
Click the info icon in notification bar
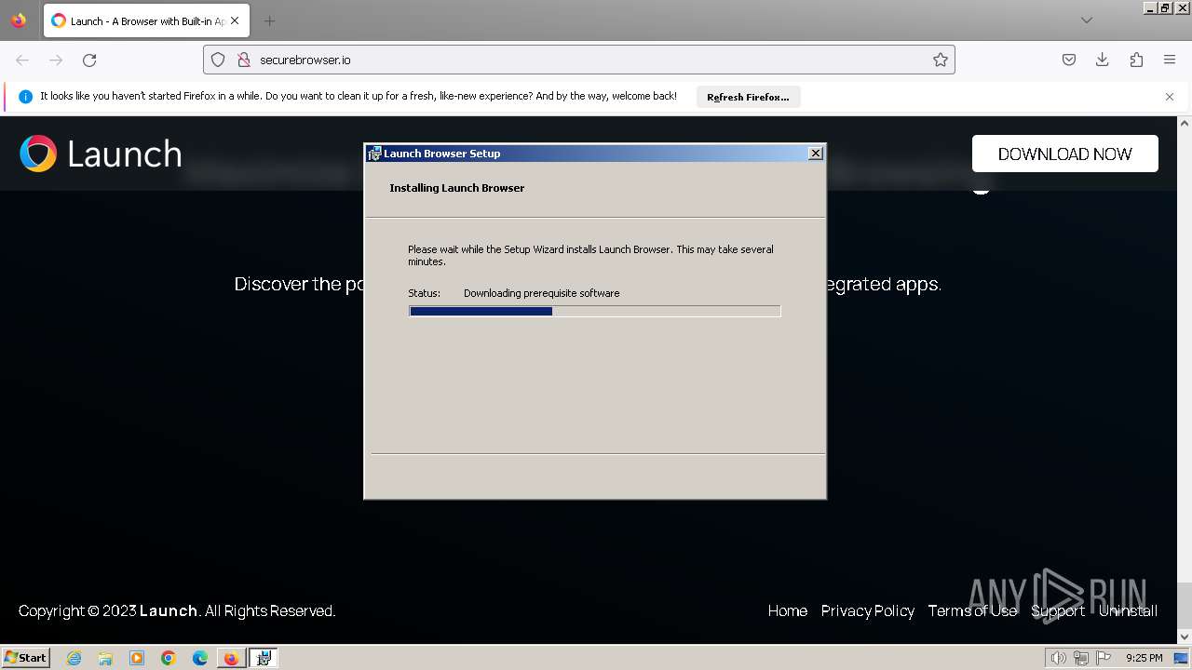point(25,97)
